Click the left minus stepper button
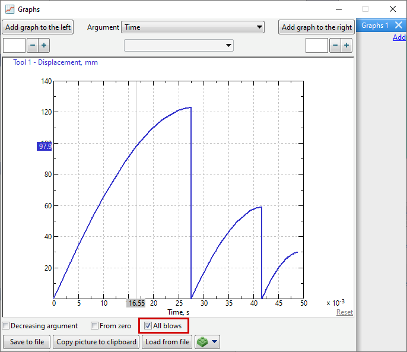407x352 pixels. 32,46
